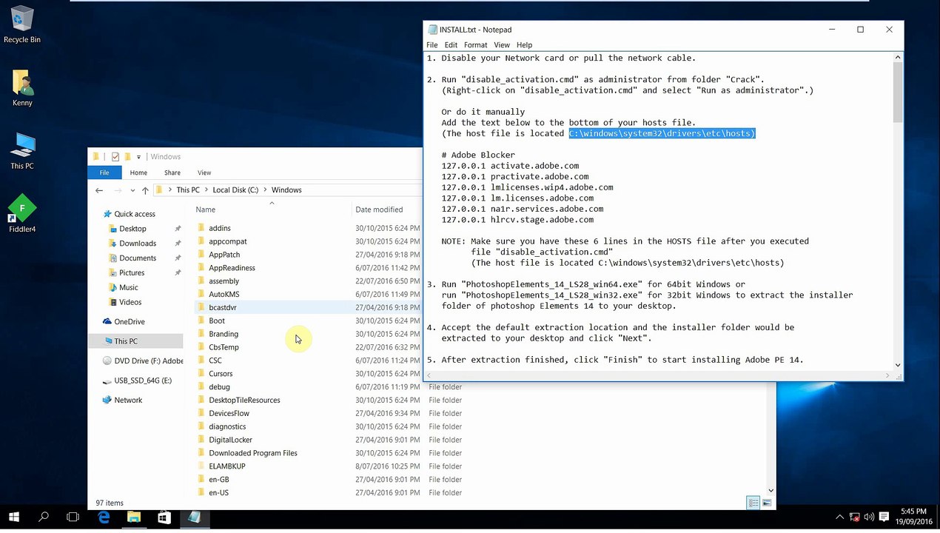Click Local Disk (C:) in the breadcrumb
940x533 pixels.
click(x=235, y=190)
